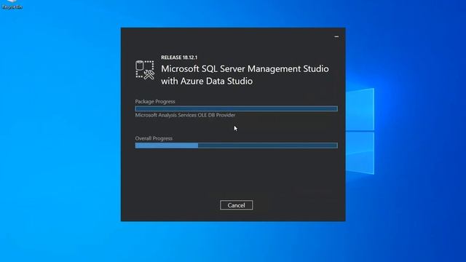This screenshot has height=262, width=466.
Task: Click 'Microsoft Analysis Services OLE DB Provider' text
Action: tap(185, 115)
